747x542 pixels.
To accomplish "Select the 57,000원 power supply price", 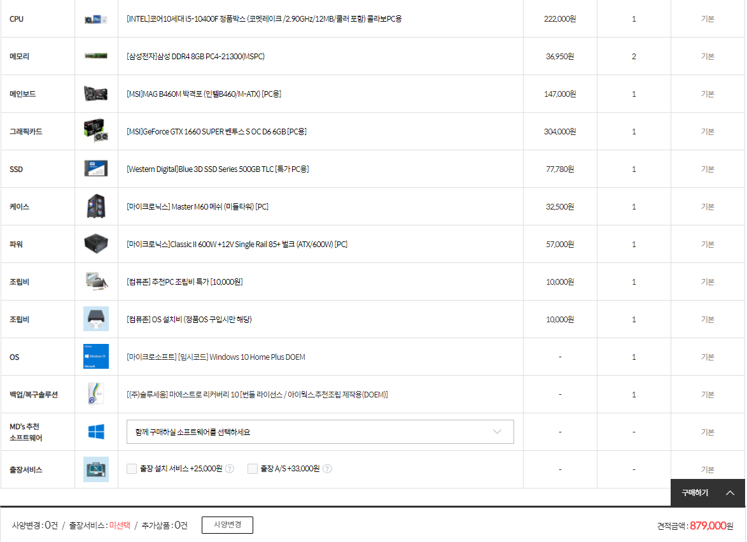I will (x=560, y=245).
